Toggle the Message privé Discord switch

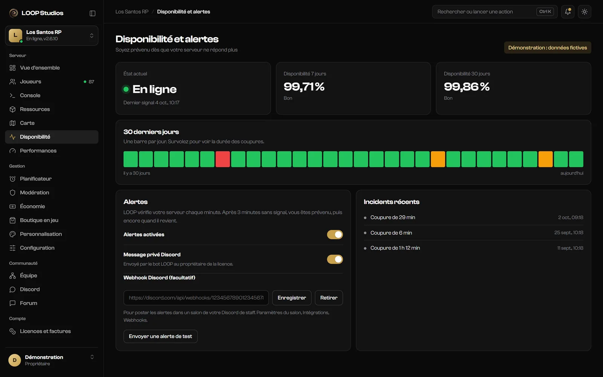click(335, 259)
